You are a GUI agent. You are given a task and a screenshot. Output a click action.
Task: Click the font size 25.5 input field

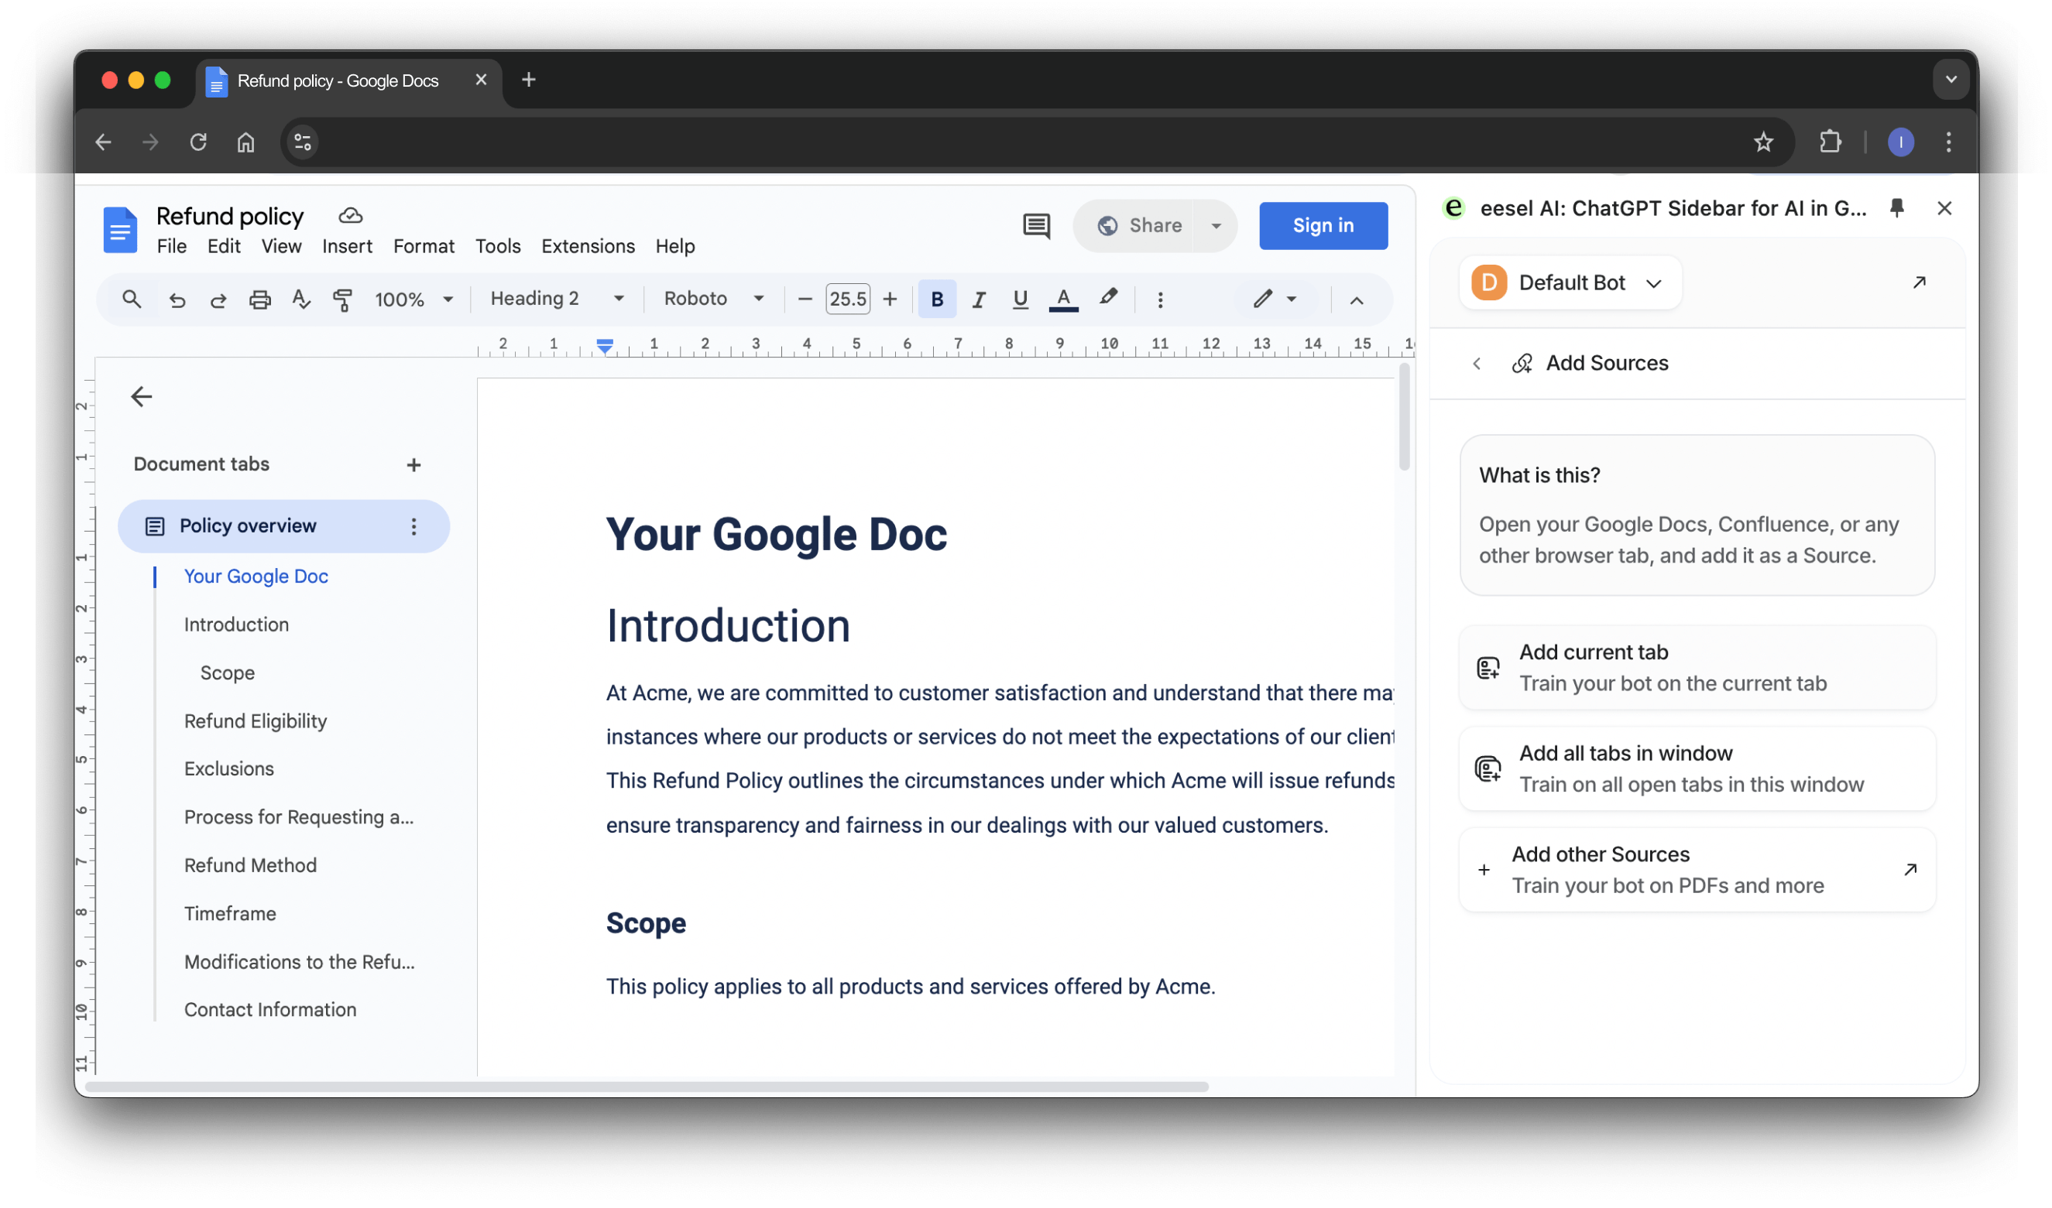pos(848,298)
